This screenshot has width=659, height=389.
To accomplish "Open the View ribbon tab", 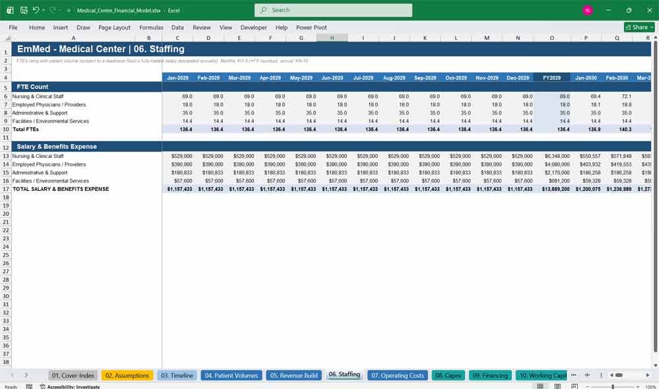I will tap(225, 27).
